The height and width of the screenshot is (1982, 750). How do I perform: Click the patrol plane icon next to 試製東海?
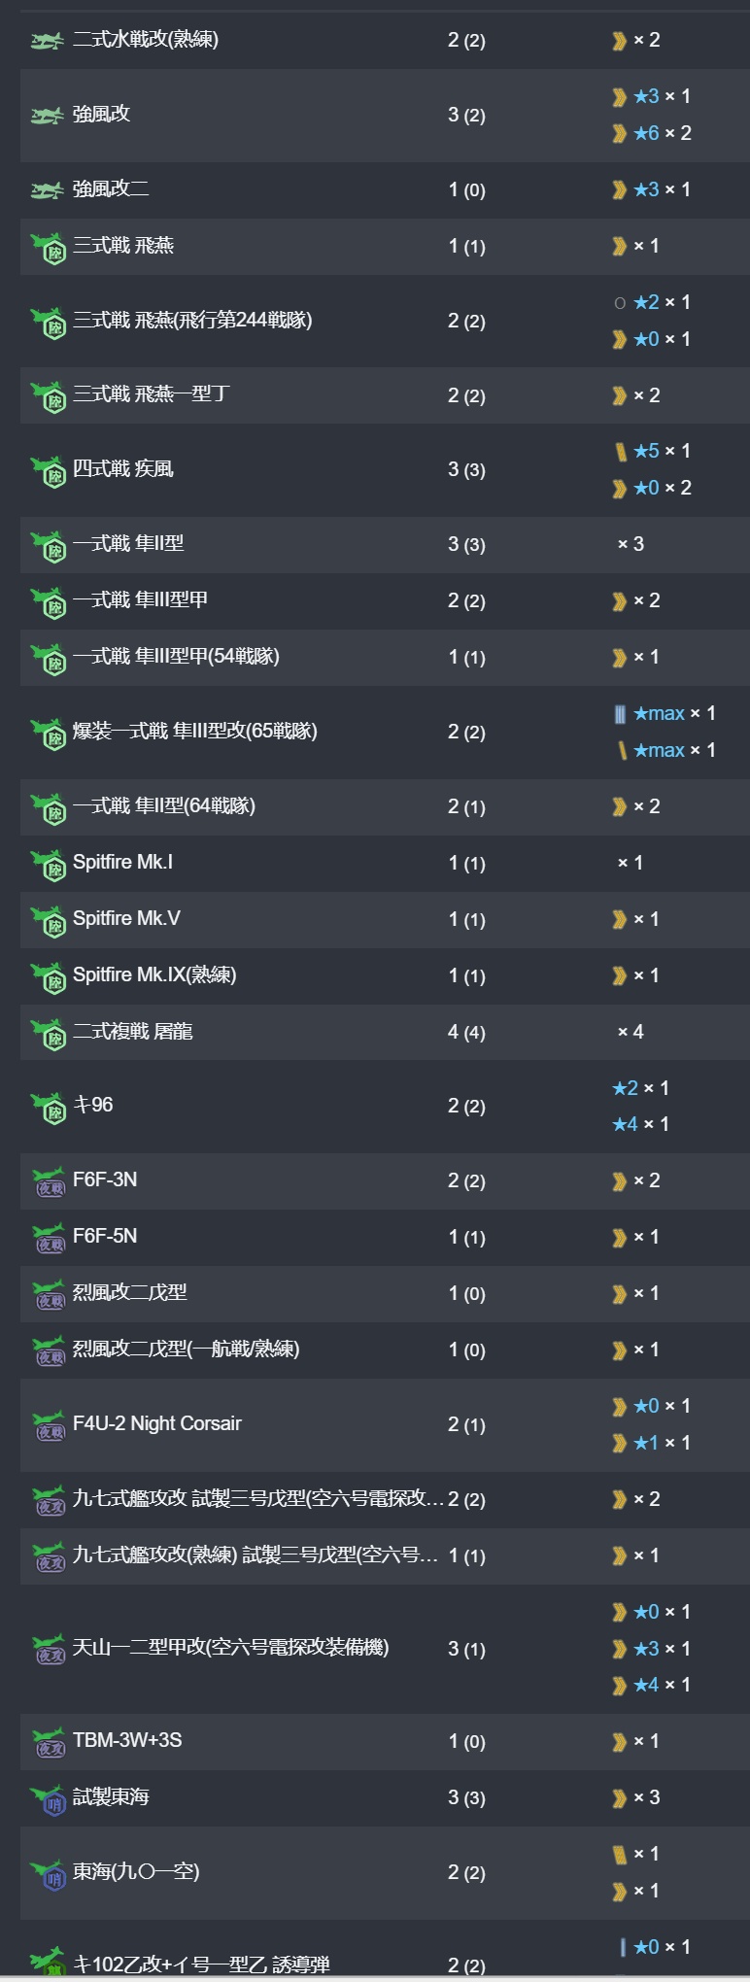49,1799
